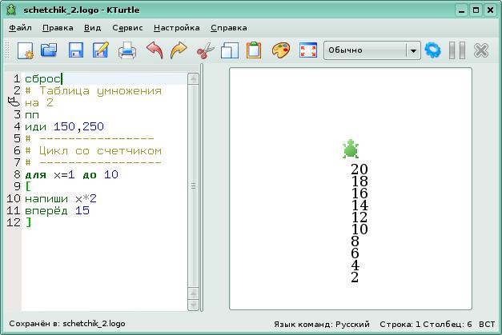Cut selection with the scissors icon
The width and height of the screenshot is (502, 335).
click(x=205, y=50)
